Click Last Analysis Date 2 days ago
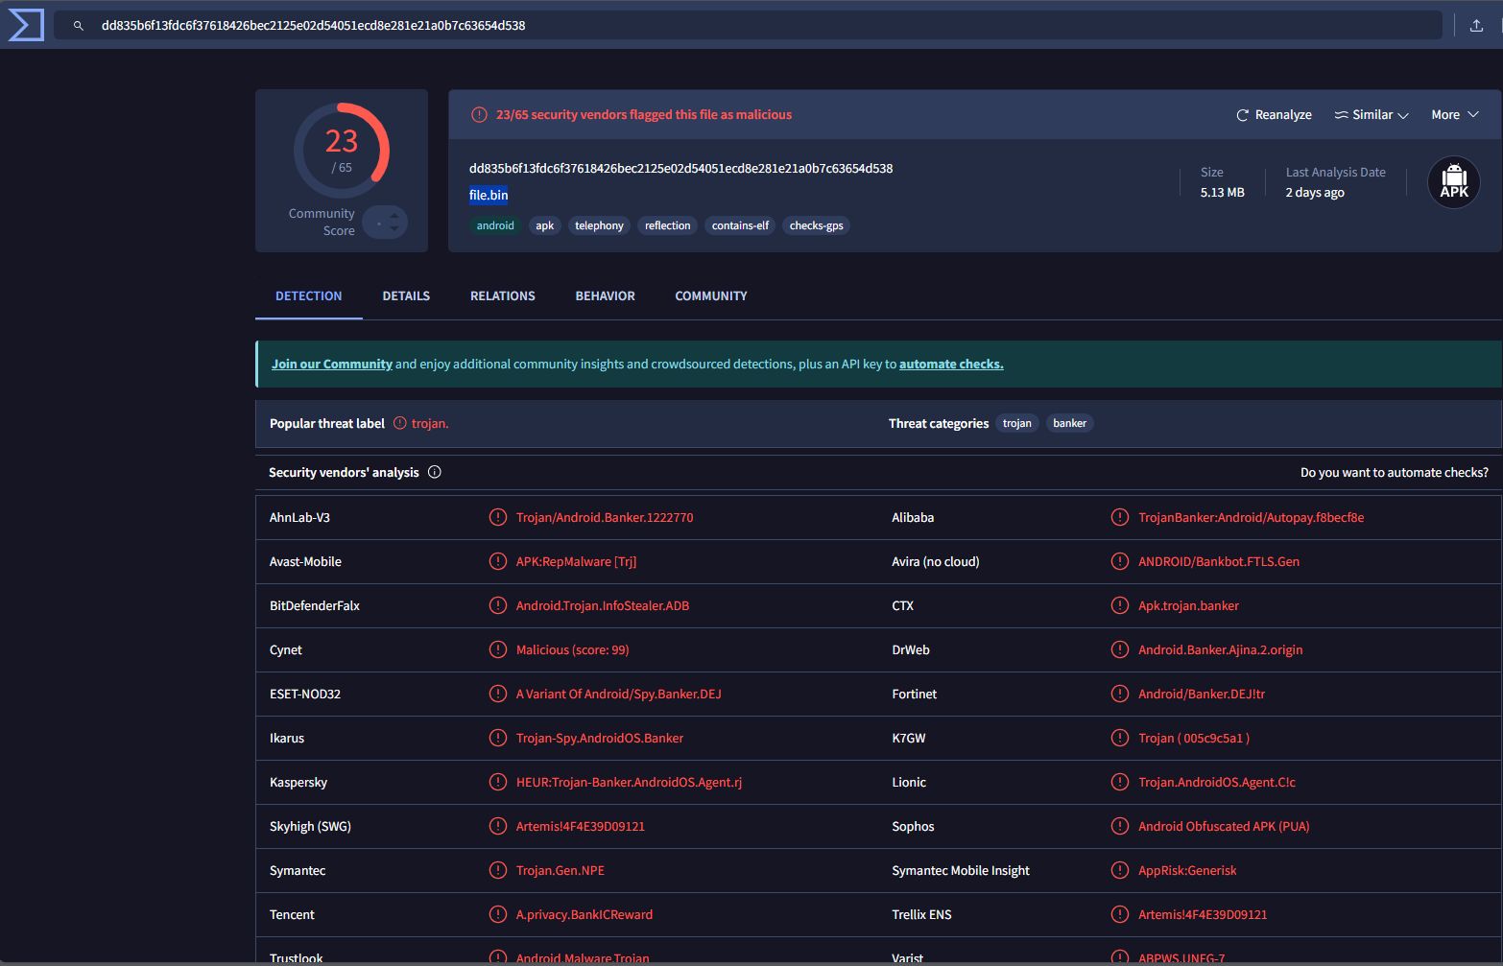 click(x=1315, y=192)
